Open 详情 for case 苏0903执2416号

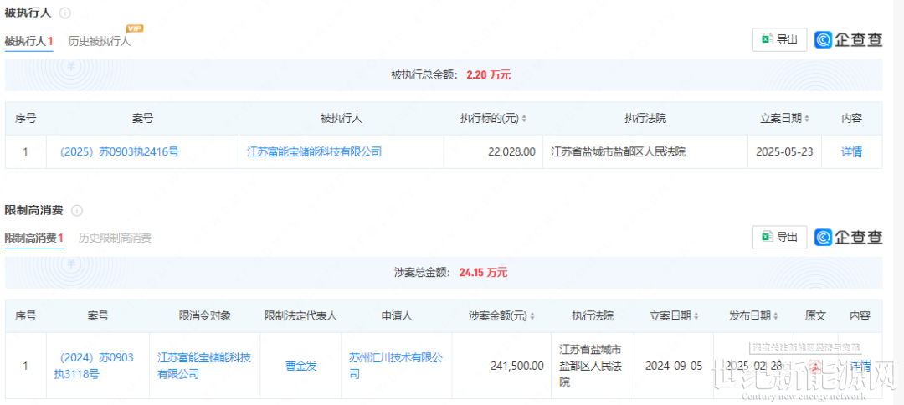click(x=851, y=152)
